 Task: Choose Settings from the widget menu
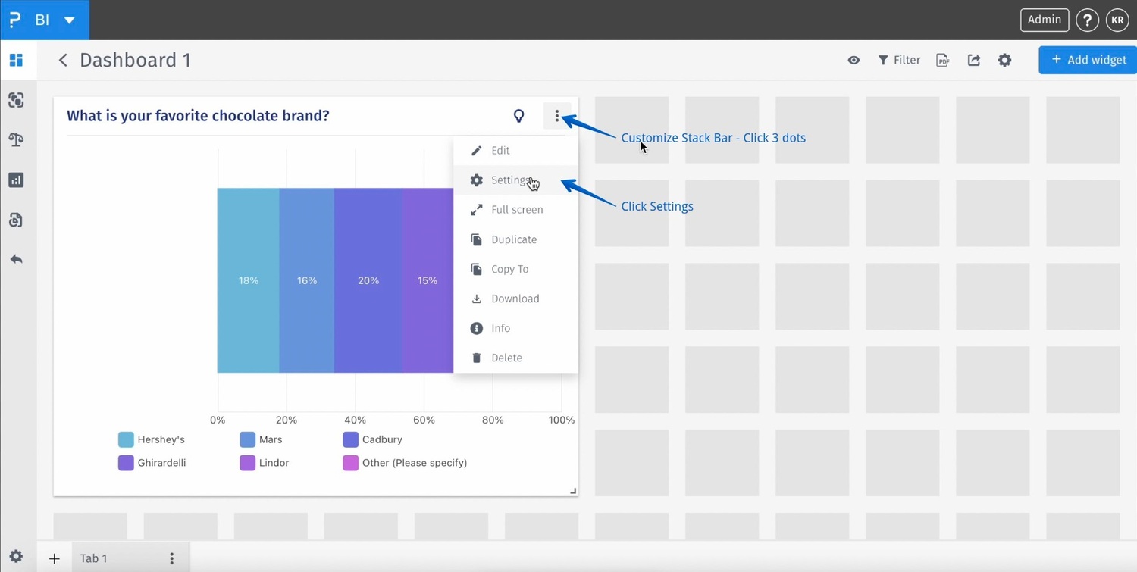click(x=515, y=180)
